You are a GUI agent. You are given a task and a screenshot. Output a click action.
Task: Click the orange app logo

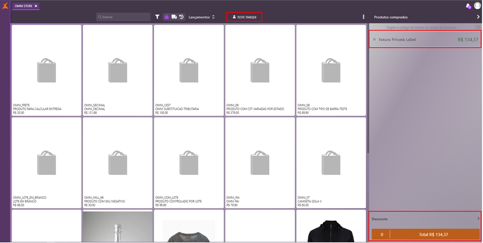point(5,6)
